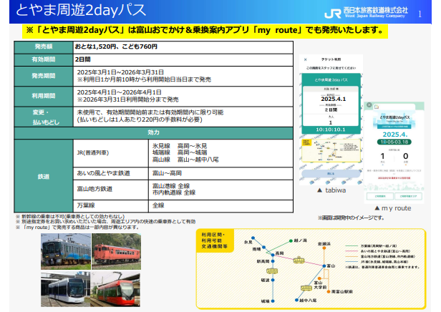Select the 富山地方鉄道 table row label
This screenshot has width=441, height=312.
(97, 190)
